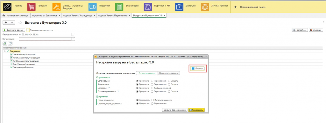Click the Организация input field

coord(45,39)
